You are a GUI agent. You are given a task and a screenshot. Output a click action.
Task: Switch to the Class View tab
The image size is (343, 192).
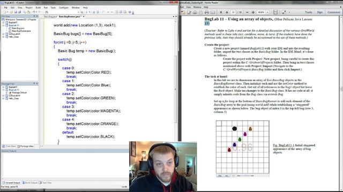pyautogui.click(x=9, y=146)
